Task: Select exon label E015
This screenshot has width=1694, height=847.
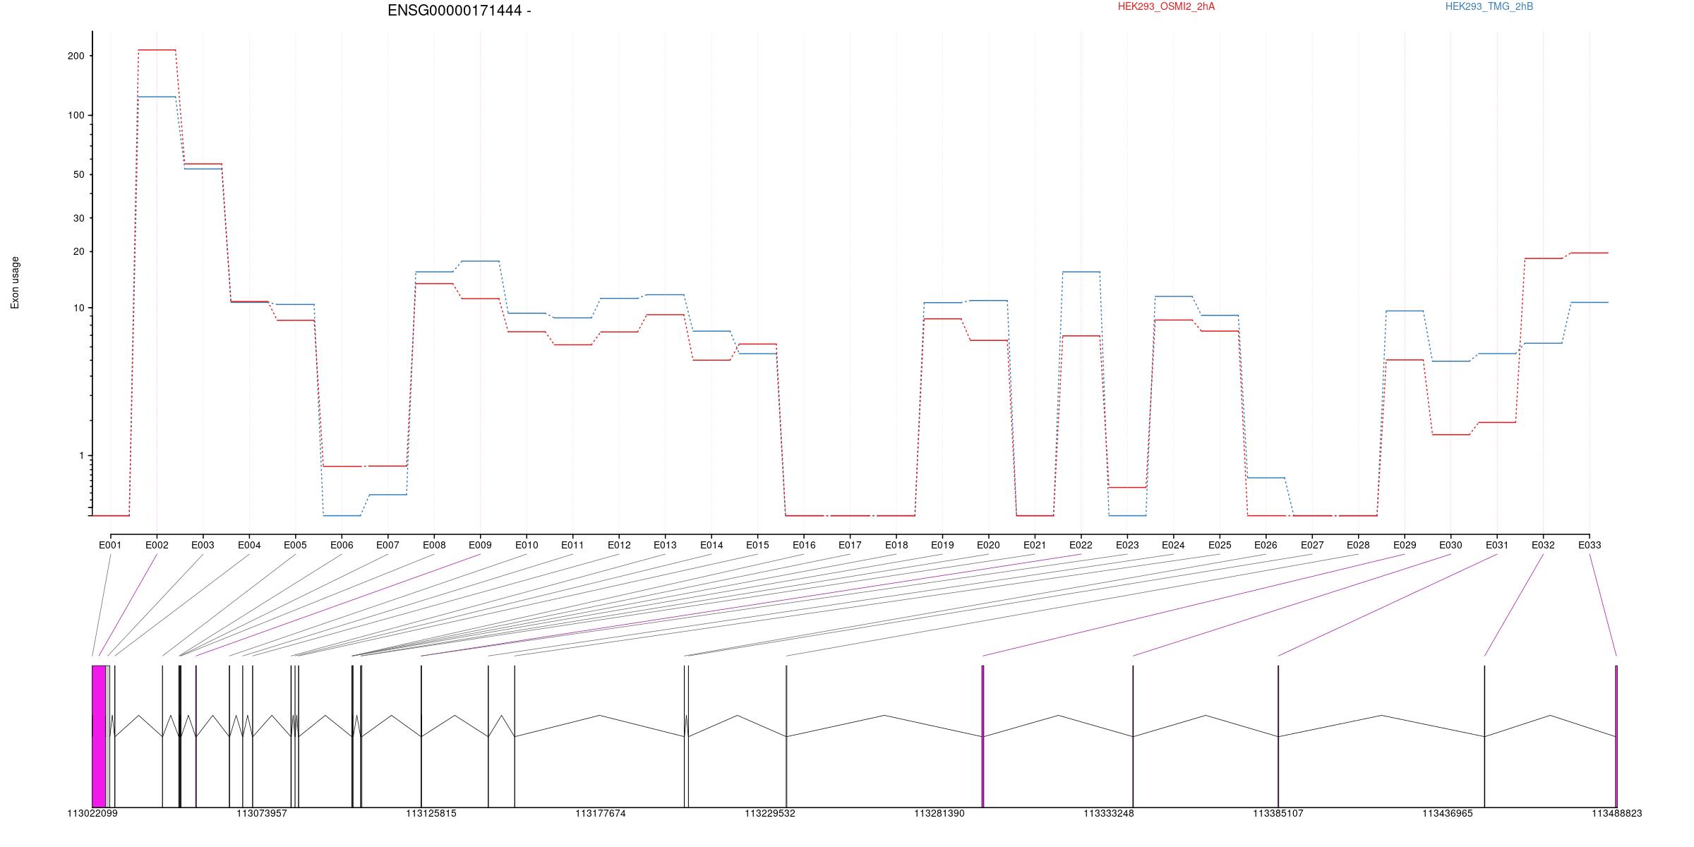Action: pyautogui.click(x=757, y=545)
